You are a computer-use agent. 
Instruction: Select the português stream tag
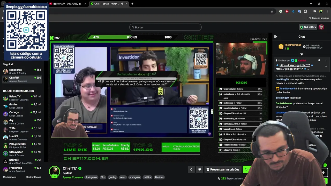(134, 177)
